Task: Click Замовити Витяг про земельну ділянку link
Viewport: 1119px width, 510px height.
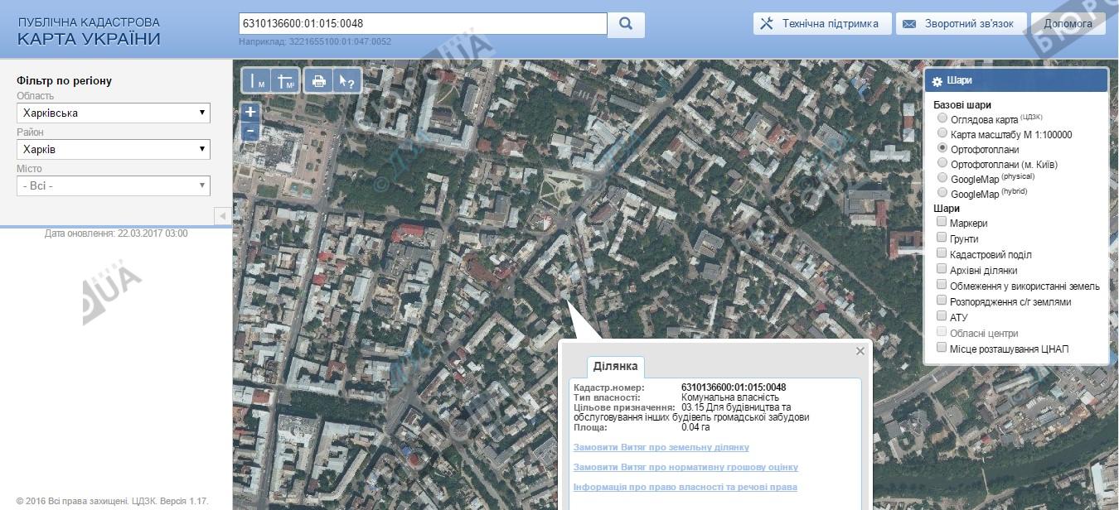Action: click(x=661, y=447)
